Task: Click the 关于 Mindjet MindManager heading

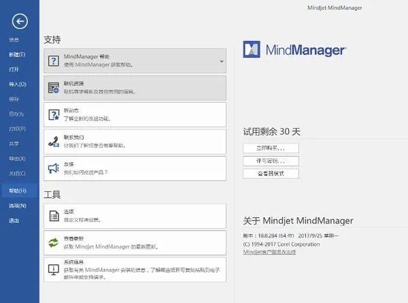Action: (298, 221)
